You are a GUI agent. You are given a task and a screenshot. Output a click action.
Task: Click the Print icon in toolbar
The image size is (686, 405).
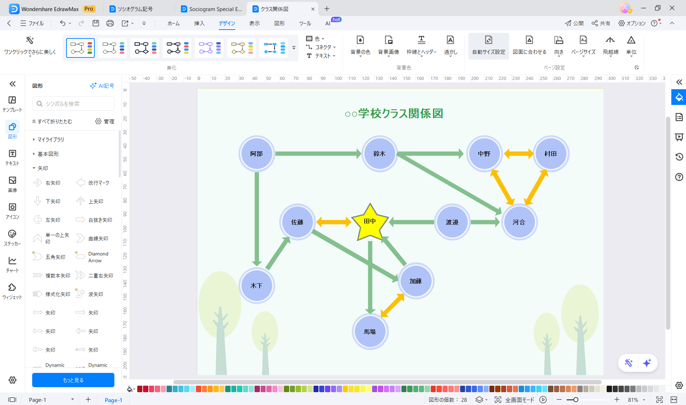point(110,23)
